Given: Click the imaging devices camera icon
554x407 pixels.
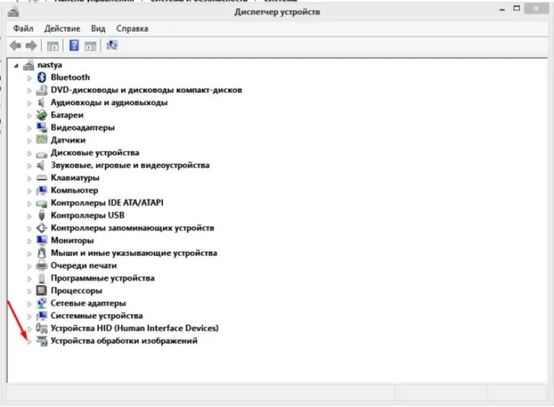Looking at the screenshot, I should [x=42, y=341].
